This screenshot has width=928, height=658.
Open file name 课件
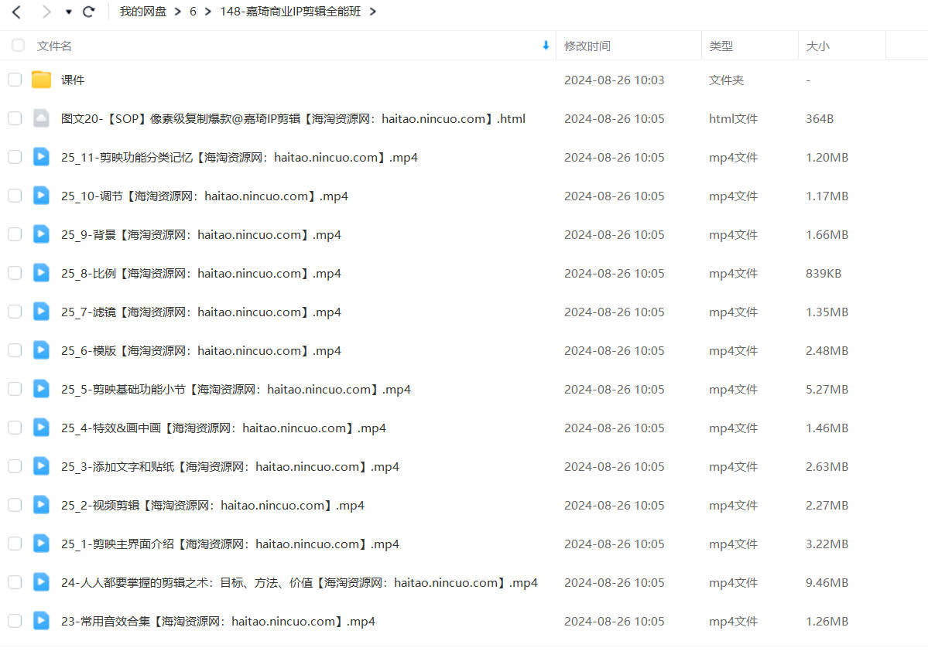pos(73,80)
